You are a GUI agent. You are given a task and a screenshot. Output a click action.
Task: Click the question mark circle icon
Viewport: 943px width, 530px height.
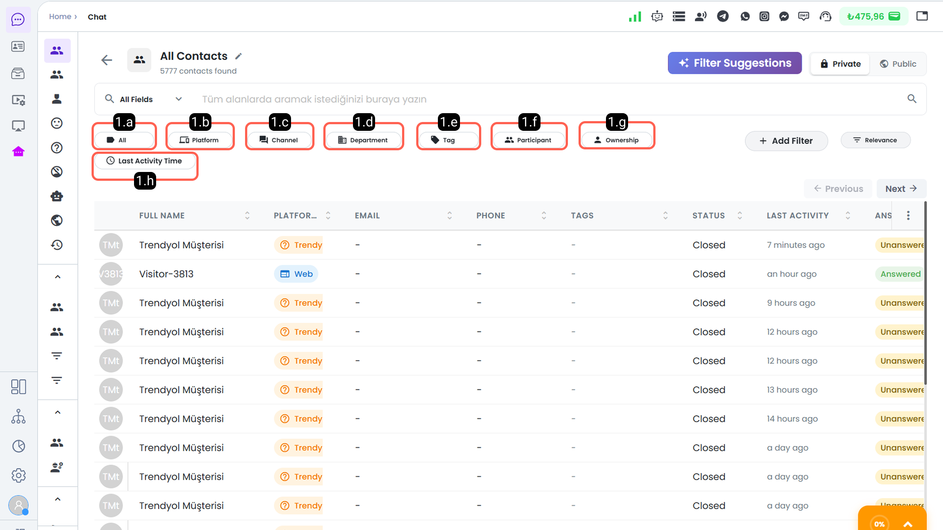click(57, 148)
